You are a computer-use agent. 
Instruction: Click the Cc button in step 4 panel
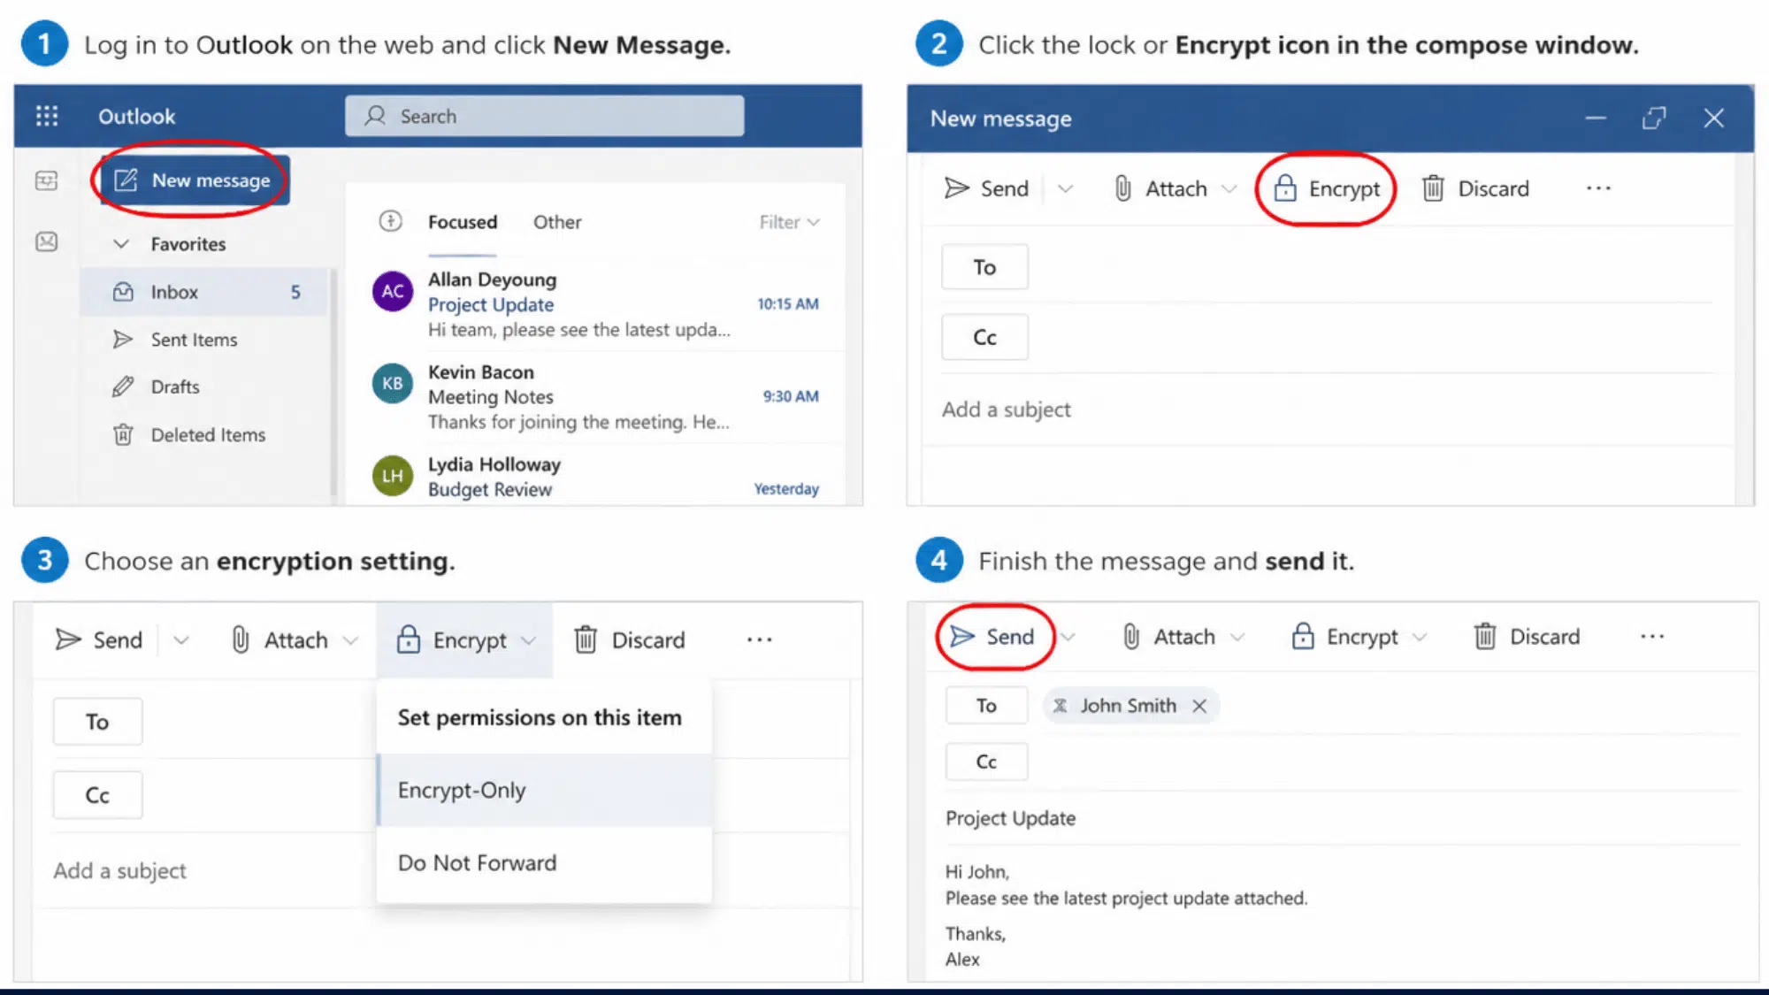(986, 762)
